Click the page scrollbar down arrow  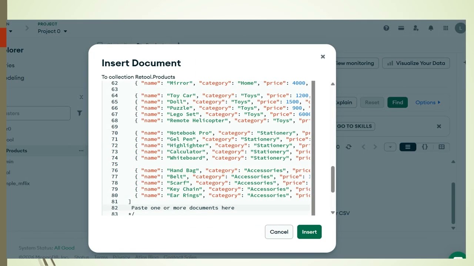pyautogui.click(x=453, y=228)
